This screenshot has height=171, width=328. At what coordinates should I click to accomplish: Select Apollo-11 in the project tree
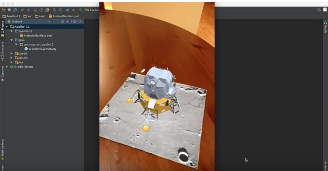44,27
